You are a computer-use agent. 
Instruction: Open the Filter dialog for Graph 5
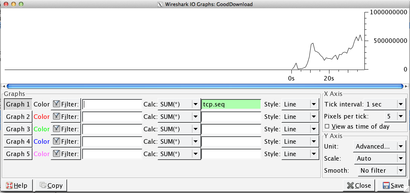pyautogui.click(x=66, y=154)
